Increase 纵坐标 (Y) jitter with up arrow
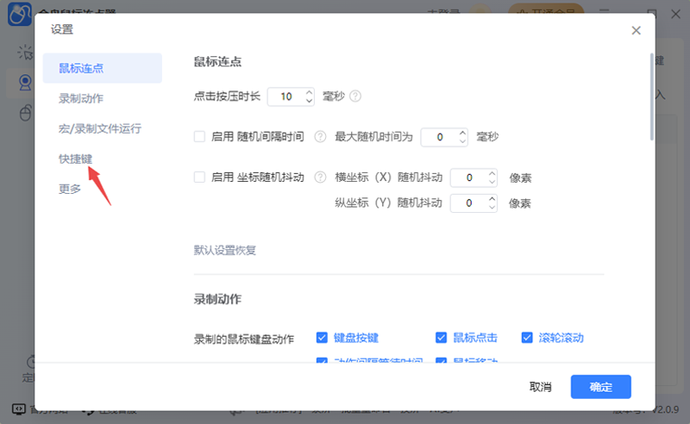This screenshot has width=690, height=424. (492, 199)
